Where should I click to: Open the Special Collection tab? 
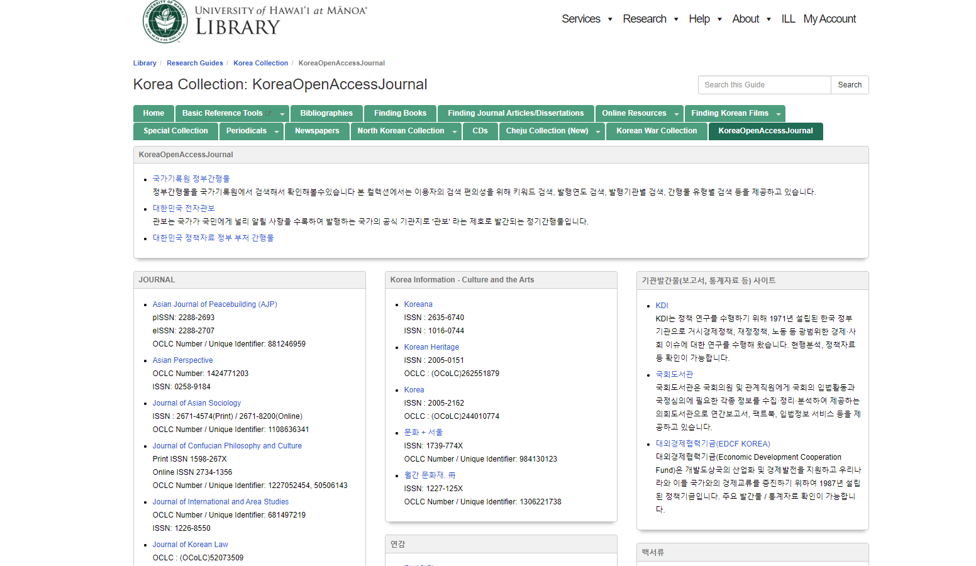[175, 131]
